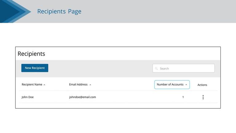The width and height of the screenshot is (236, 133).
Task: Click the gray toolbar strip beside New Recipient
Action: (100, 69)
